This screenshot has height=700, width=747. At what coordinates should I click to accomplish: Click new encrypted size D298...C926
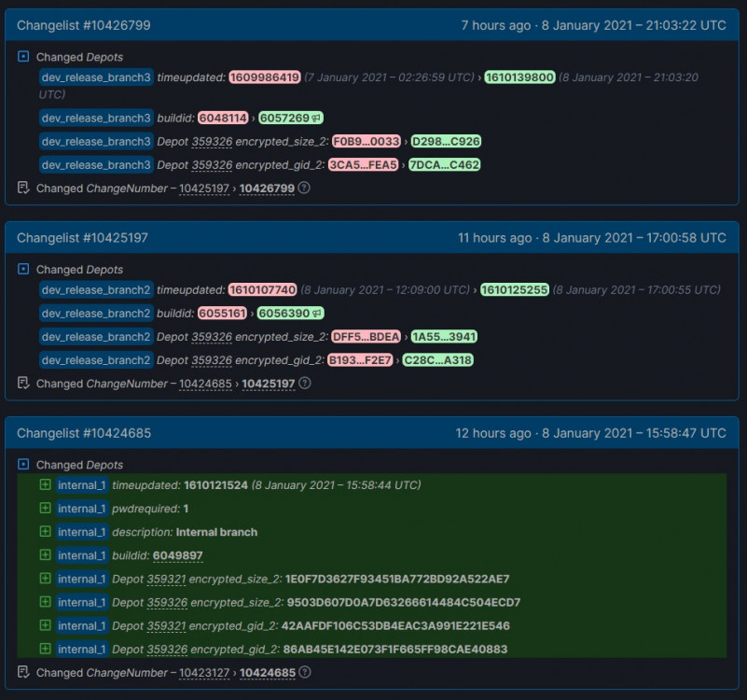446,141
